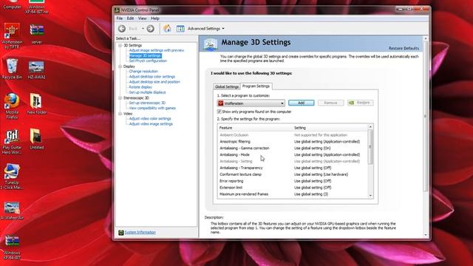Image resolution: width=473 pixels, height=266 pixels.
Task: Collapse the Stereoscopic 3D tree node
Action: (x=120, y=98)
